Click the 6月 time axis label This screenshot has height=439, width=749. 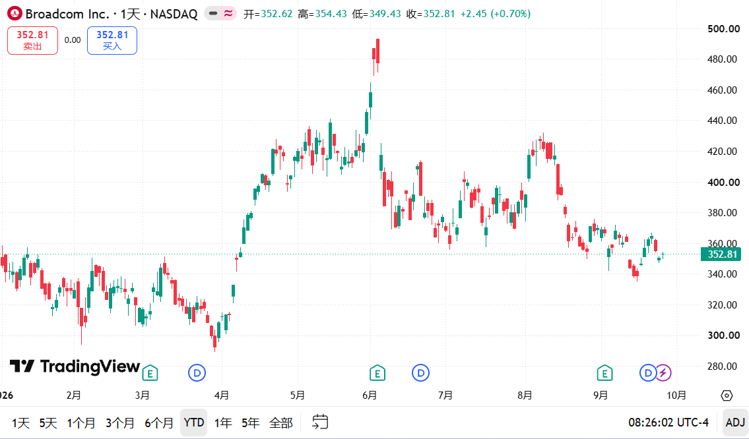[x=370, y=395]
